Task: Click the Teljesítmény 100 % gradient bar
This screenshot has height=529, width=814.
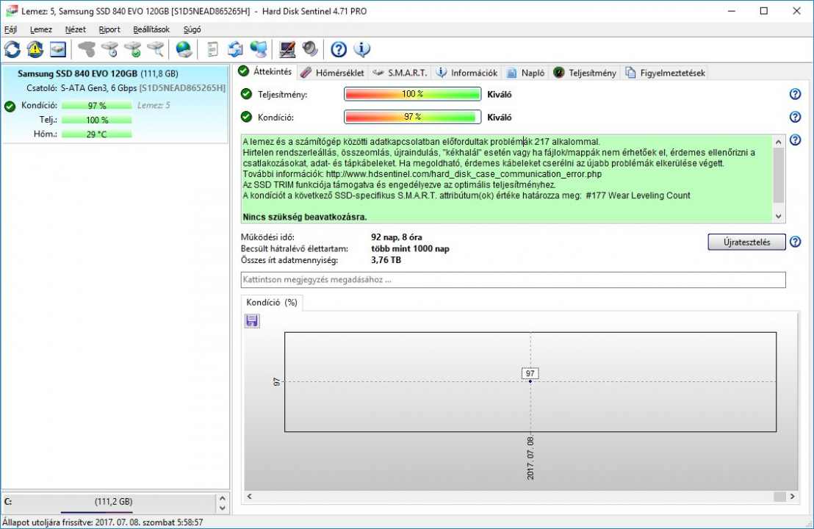Action: pos(412,94)
